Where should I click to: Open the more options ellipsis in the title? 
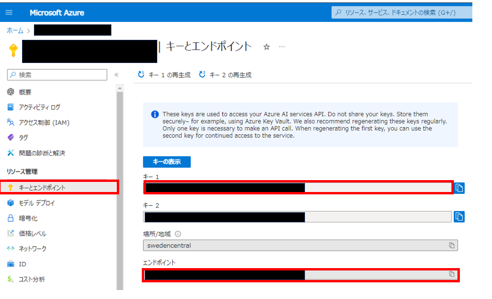click(282, 46)
